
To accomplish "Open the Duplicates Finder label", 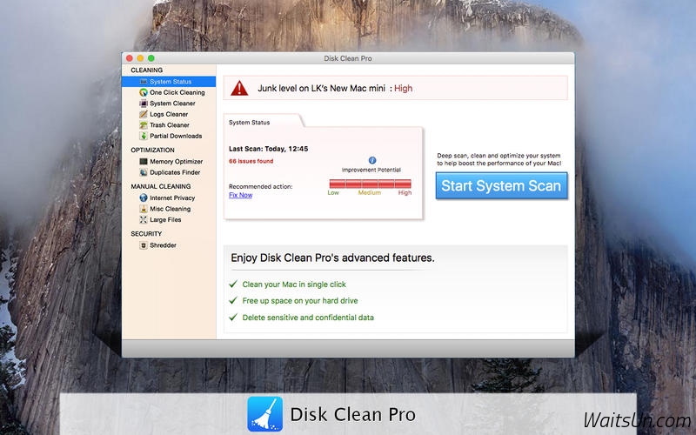I will click(175, 172).
